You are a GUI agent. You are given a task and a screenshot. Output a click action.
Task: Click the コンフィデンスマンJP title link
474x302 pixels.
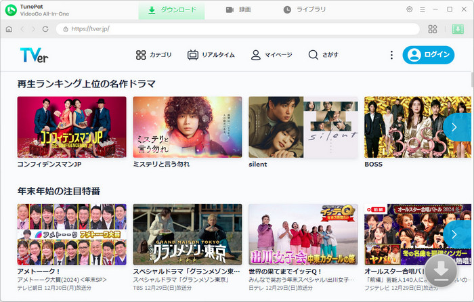49,164
